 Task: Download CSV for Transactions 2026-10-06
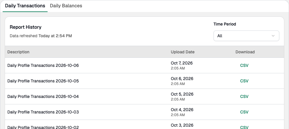click(x=244, y=65)
